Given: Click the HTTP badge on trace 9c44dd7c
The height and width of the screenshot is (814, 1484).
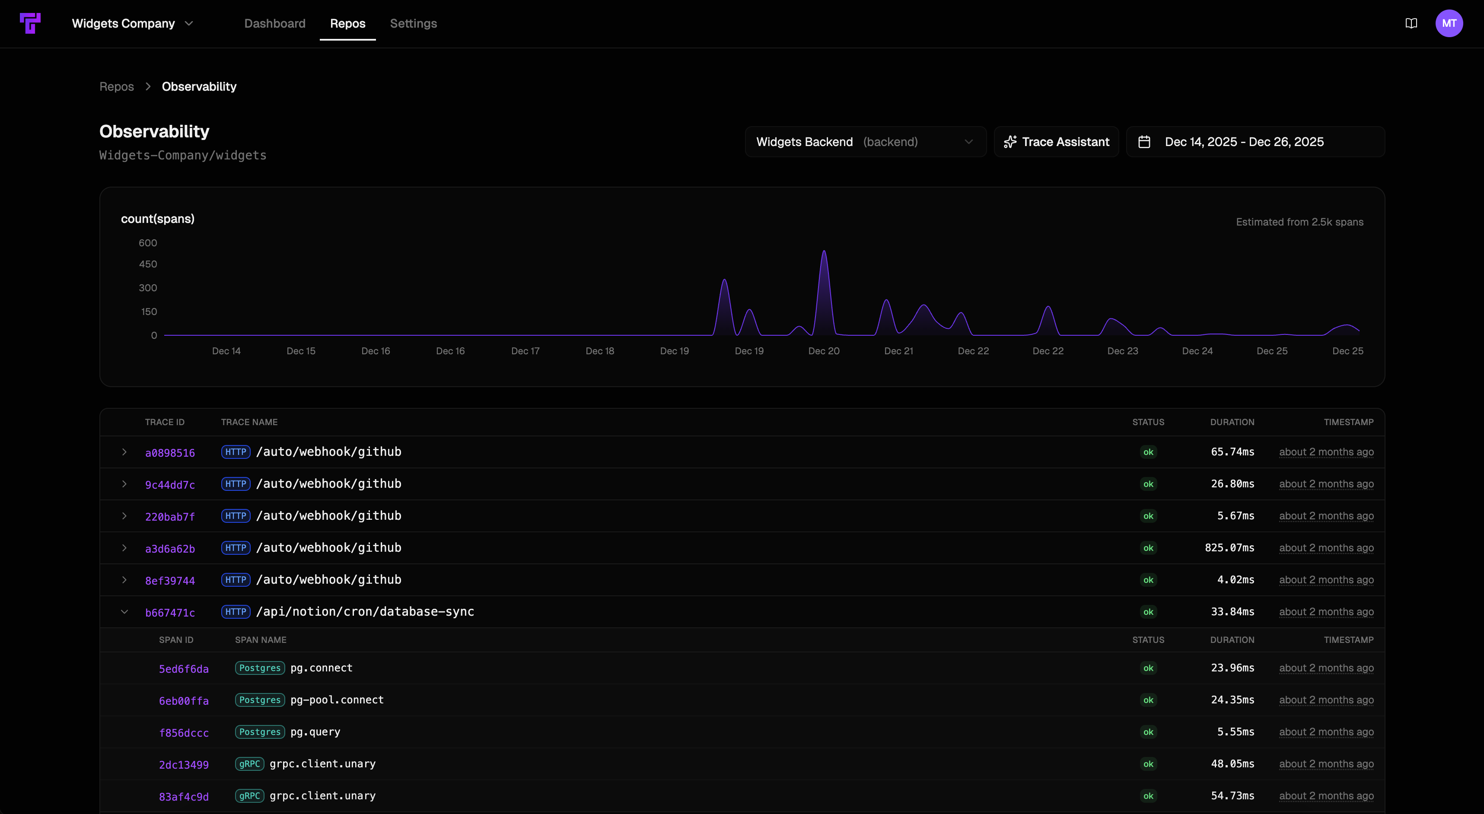Looking at the screenshot, I should [x=236, y=484].
